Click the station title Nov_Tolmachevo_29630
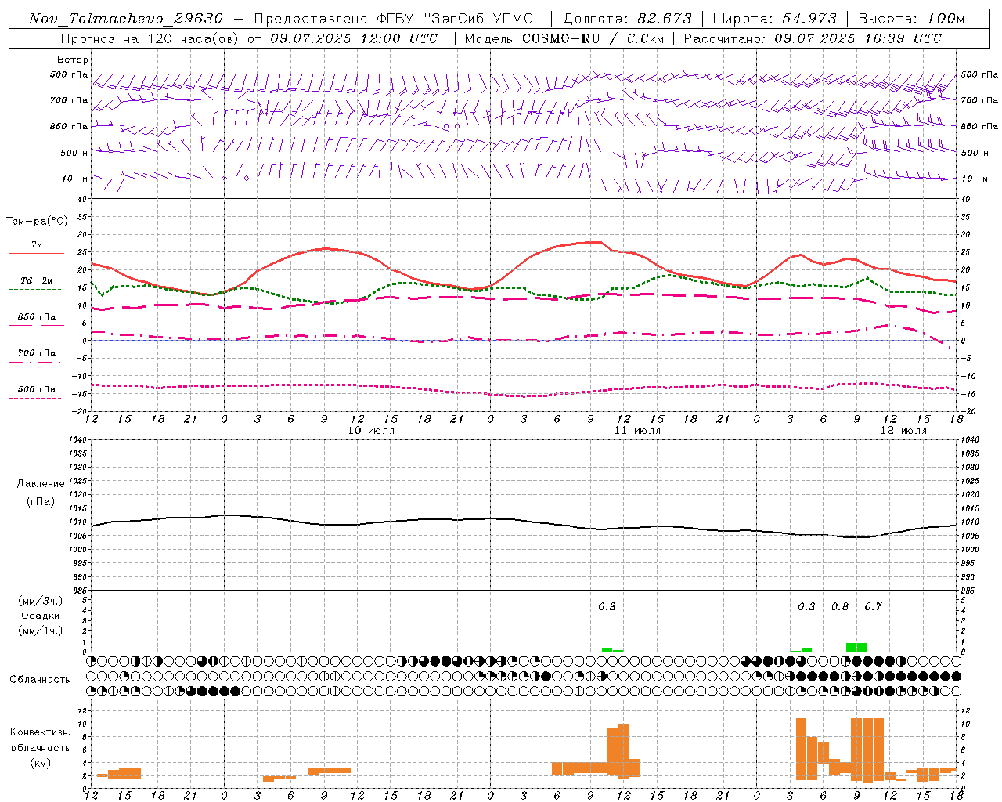This screenshot has height=802, width=1002. (125, 19)
